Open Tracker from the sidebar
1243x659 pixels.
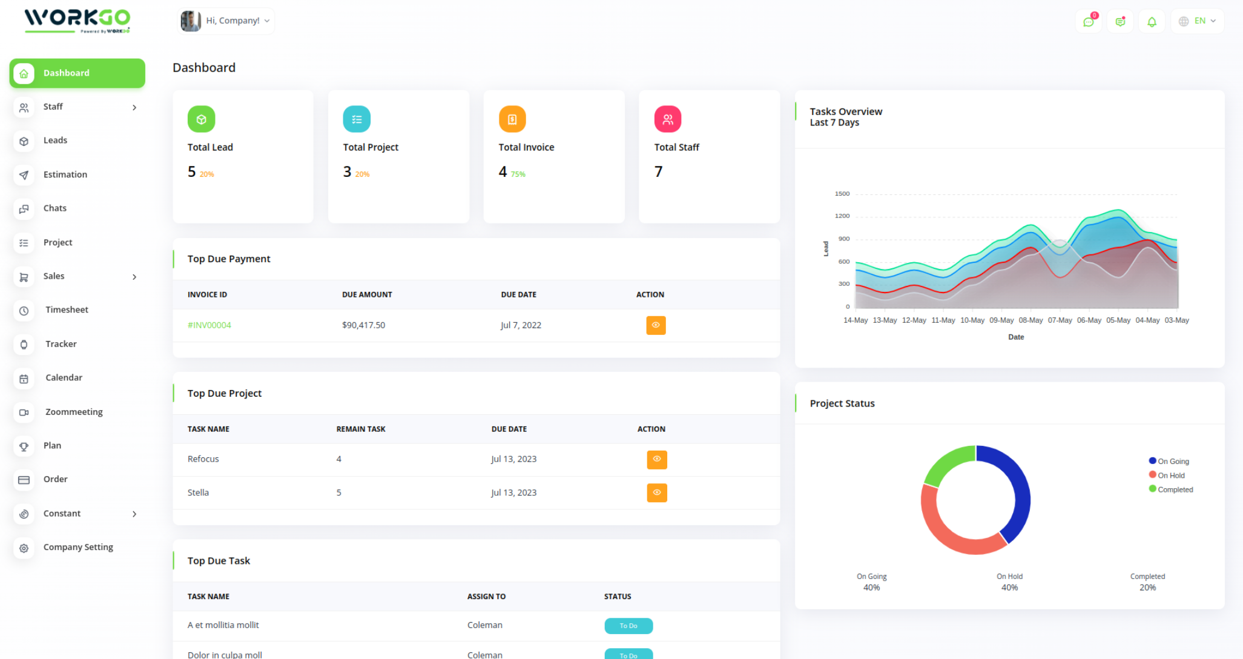coord(61,344)
